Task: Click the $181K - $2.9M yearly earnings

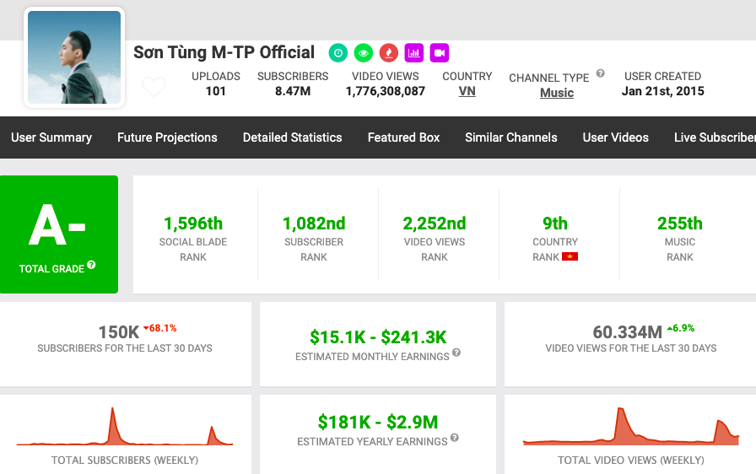Action: point(378,423)
